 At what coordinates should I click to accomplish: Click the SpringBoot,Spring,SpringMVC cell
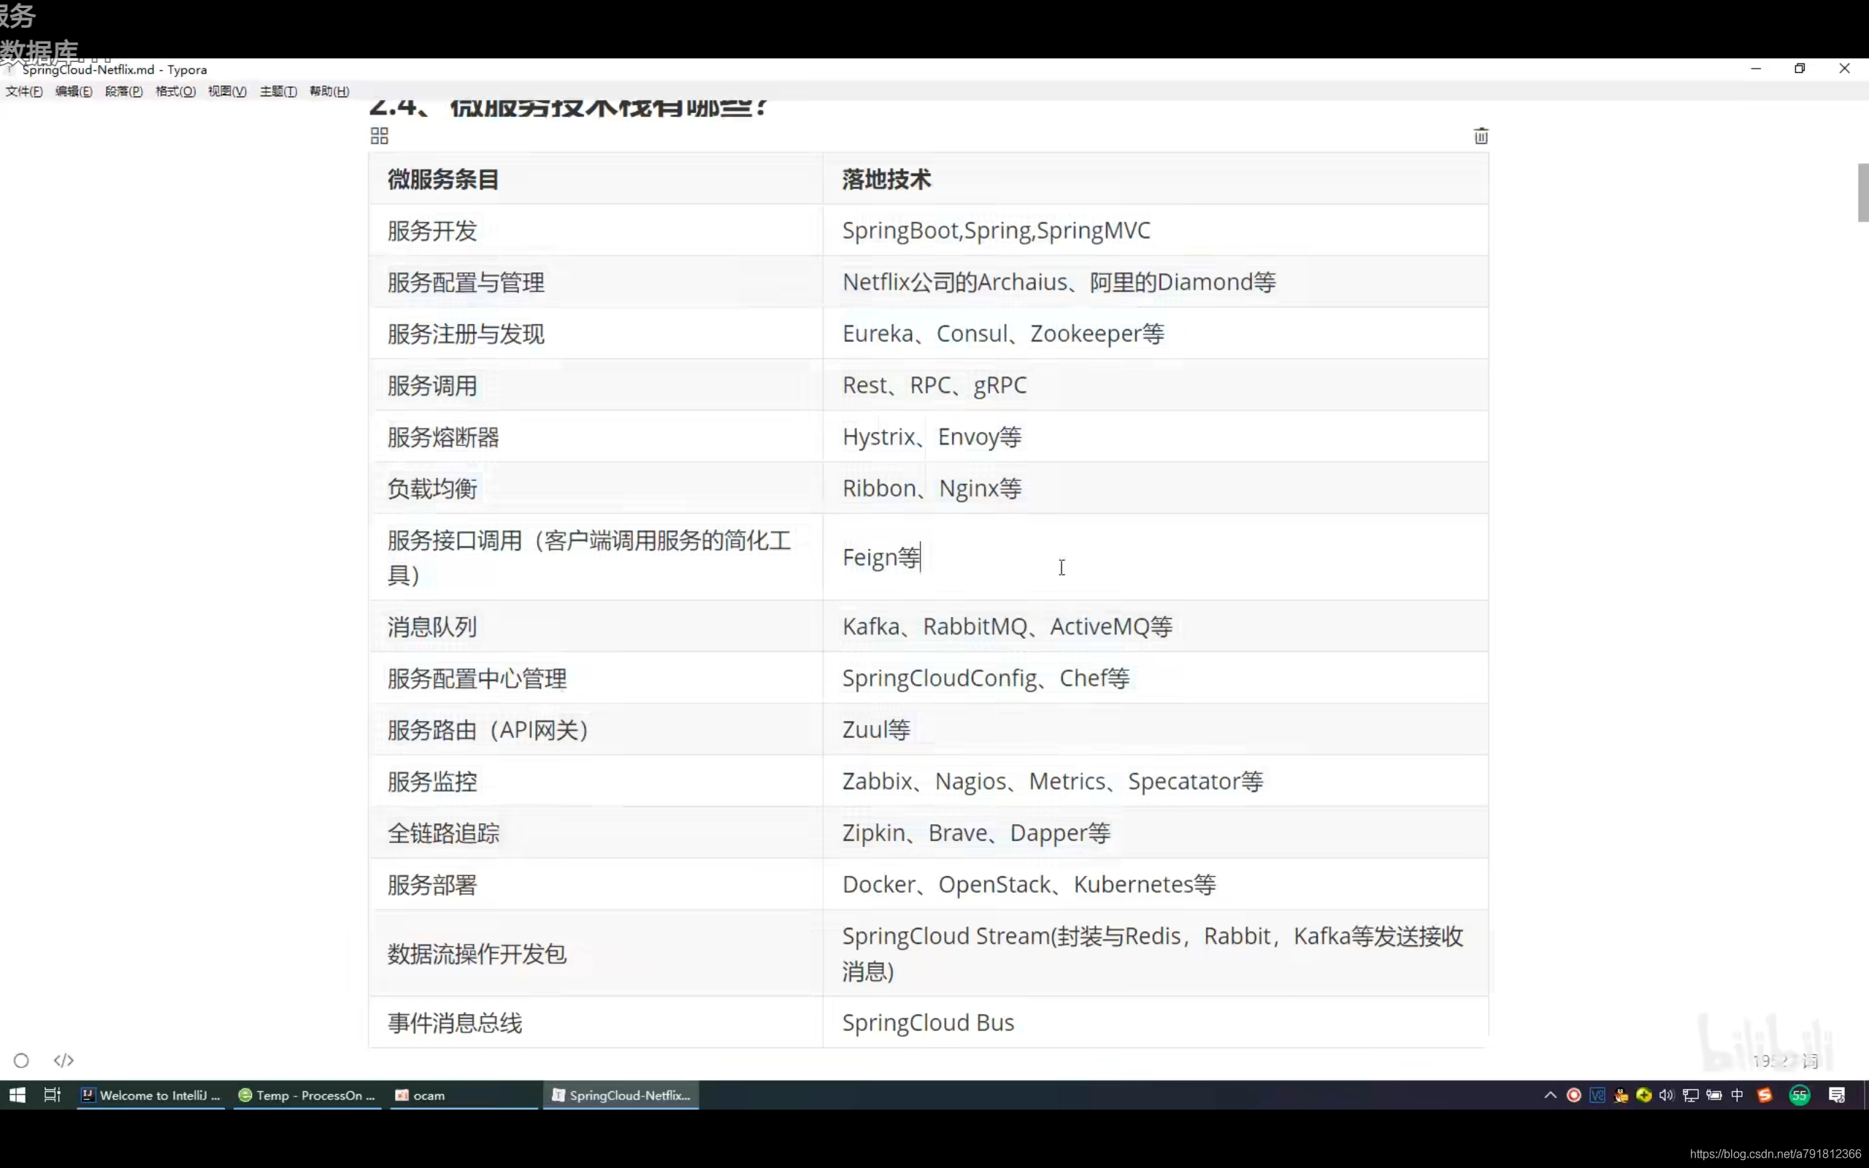(1156, 230)
